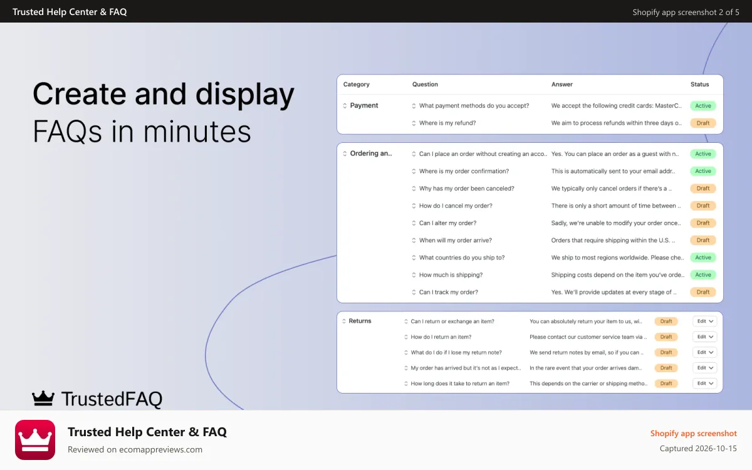
Task: Click Draft status of 'Why has my order been canceled?'
Action: [x=703, y=188]
